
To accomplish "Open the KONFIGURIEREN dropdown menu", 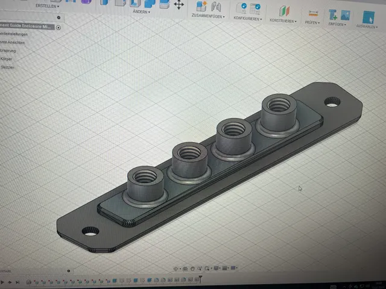I will (x=248, y=19).
